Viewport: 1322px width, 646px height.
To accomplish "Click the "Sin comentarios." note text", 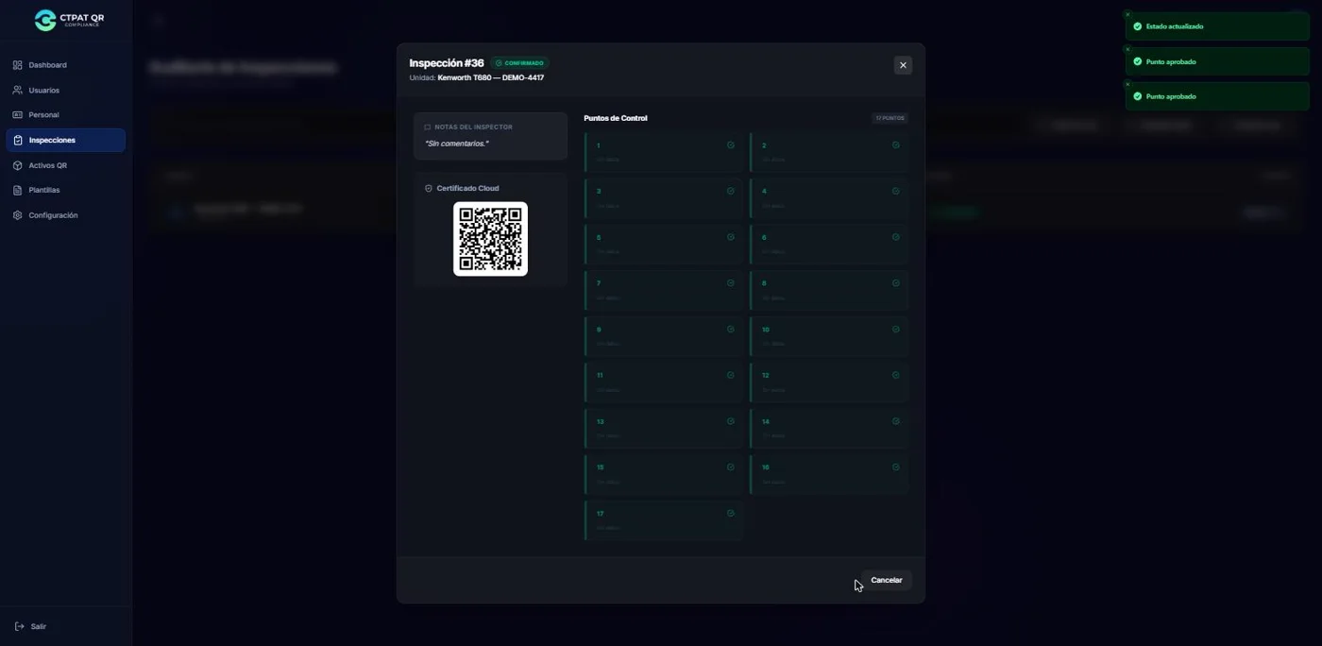I will click(457, 144).
